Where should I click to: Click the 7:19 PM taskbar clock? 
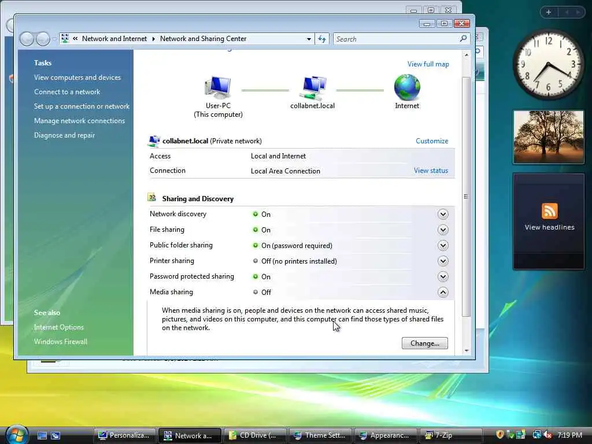pos(569,435)
